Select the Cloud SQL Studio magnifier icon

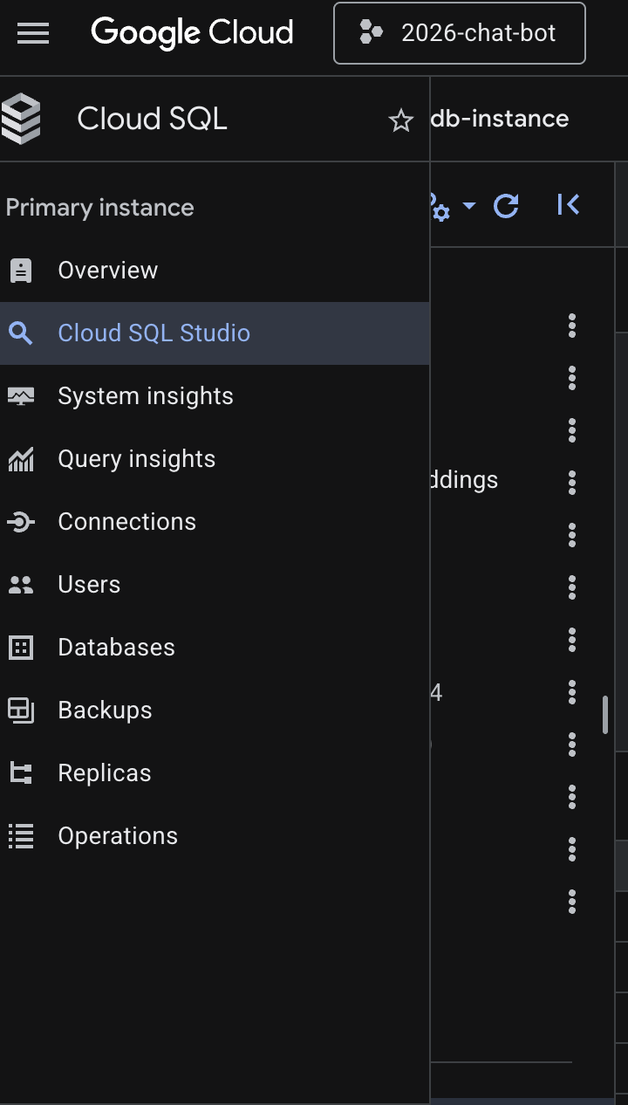coord(21,333)
